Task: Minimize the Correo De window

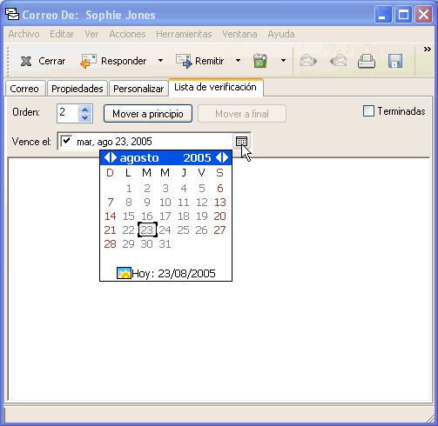Action: point(383,14)
